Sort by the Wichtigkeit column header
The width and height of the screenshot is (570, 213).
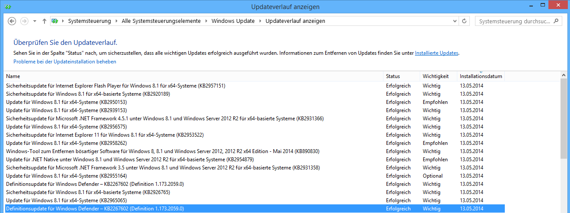(x=439, y=76)
